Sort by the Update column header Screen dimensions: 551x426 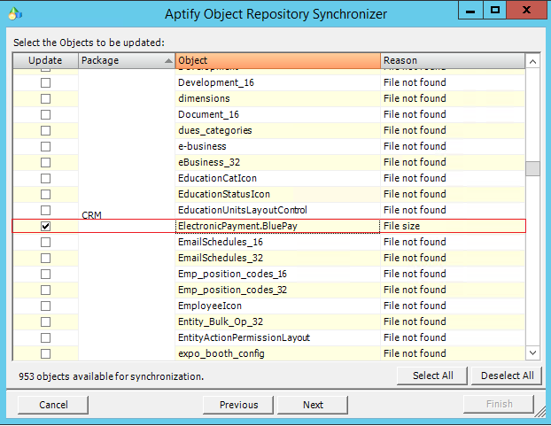(45, 60)
